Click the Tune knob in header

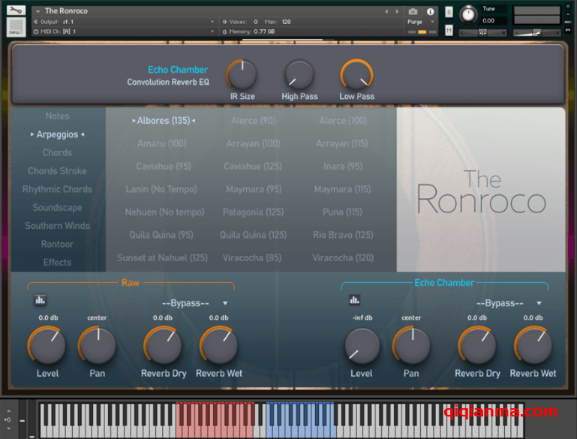click(x=468, y=14)
